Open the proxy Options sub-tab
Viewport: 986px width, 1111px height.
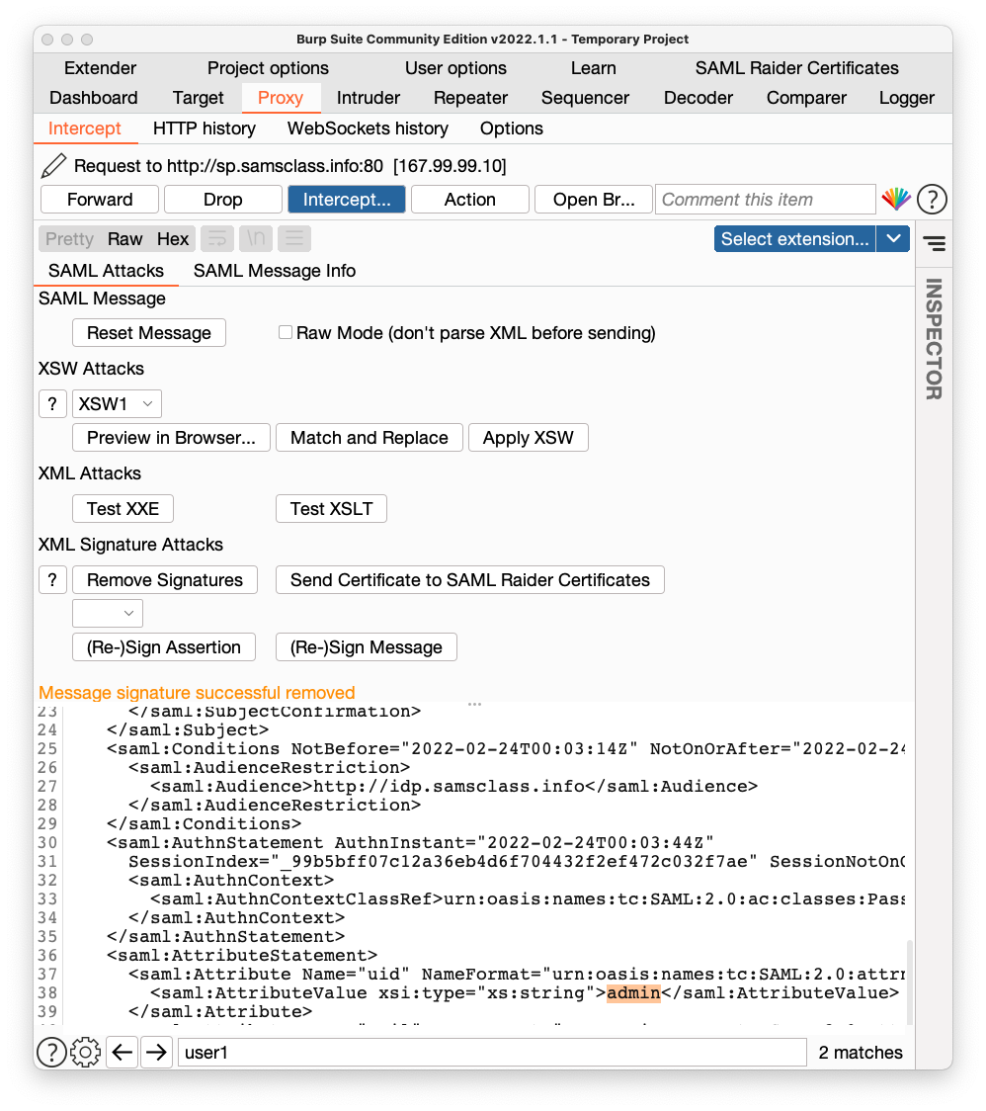[512, 128]
